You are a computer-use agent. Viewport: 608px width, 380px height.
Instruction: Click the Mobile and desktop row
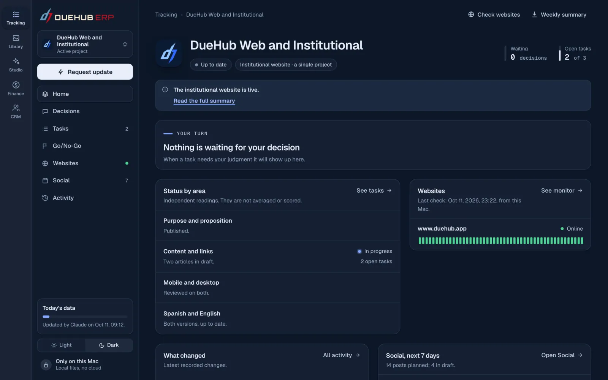point(278,288)
